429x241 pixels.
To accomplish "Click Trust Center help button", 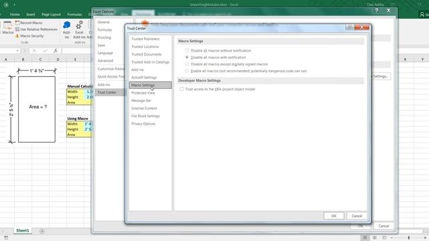I will (350, 27).
